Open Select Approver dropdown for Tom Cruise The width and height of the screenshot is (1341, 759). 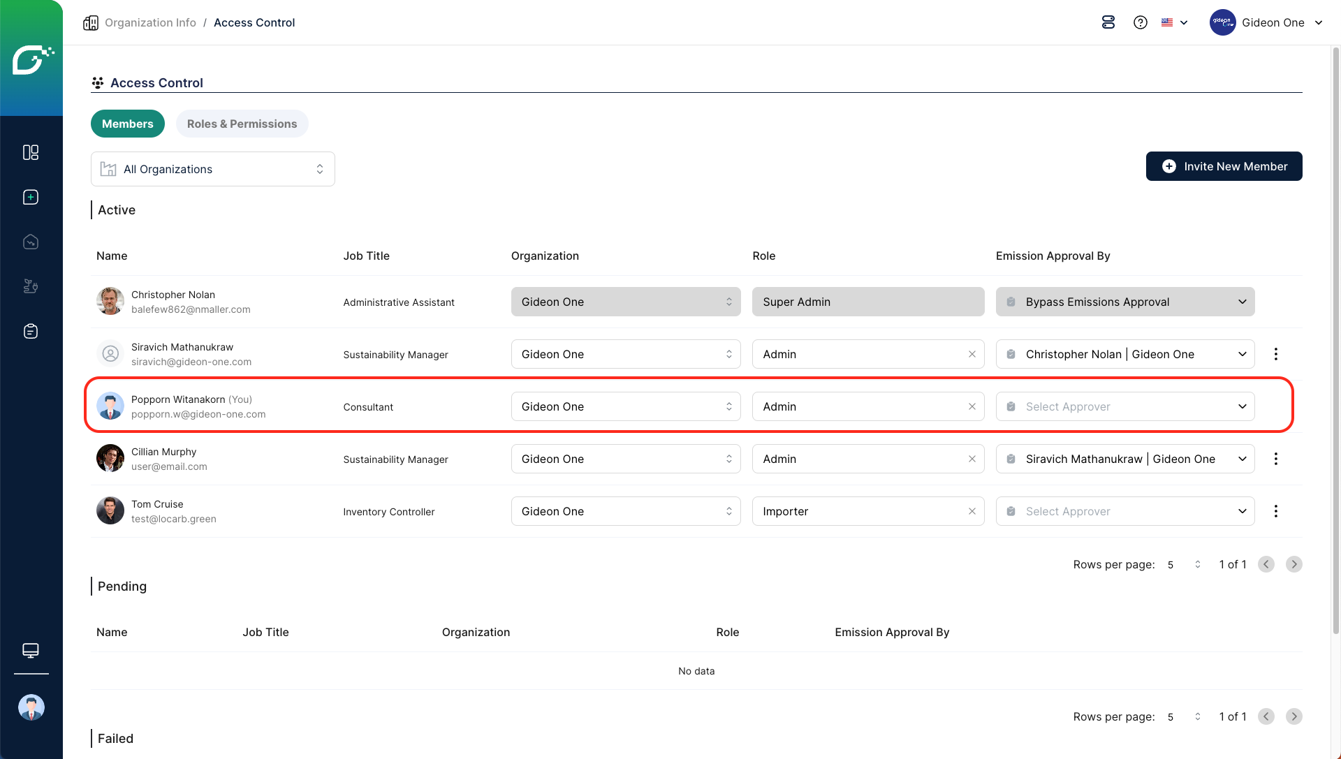1124,511
